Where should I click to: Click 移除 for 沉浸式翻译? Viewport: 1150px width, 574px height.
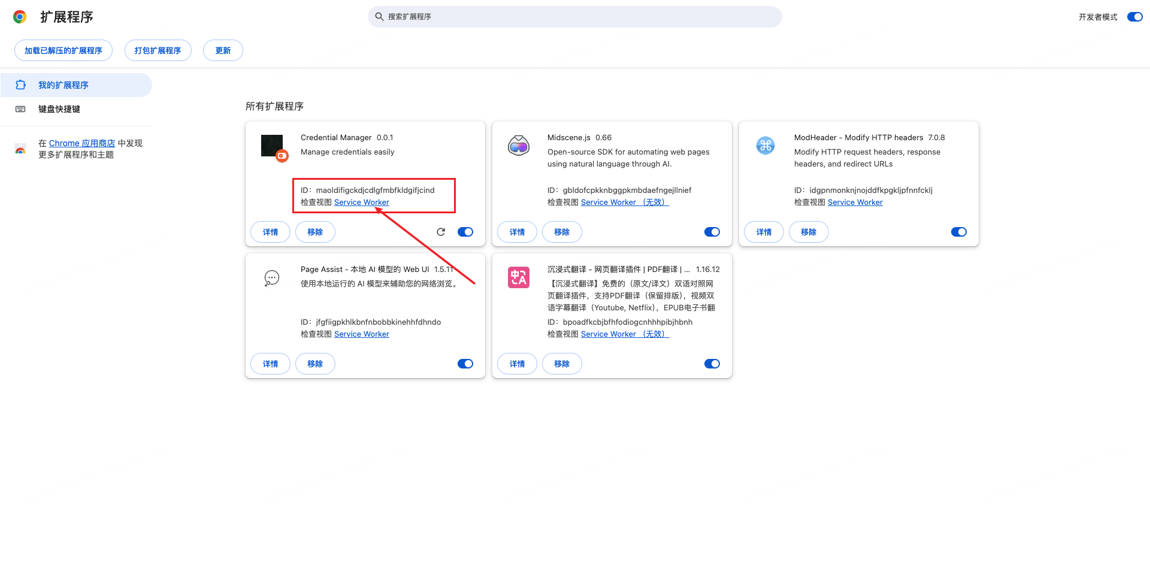coord(562,364)
